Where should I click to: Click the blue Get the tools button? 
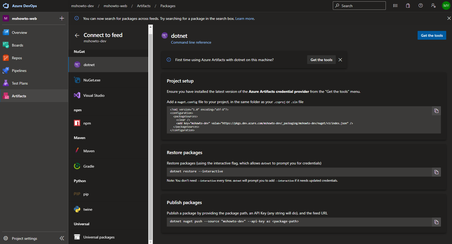point(432,35)
